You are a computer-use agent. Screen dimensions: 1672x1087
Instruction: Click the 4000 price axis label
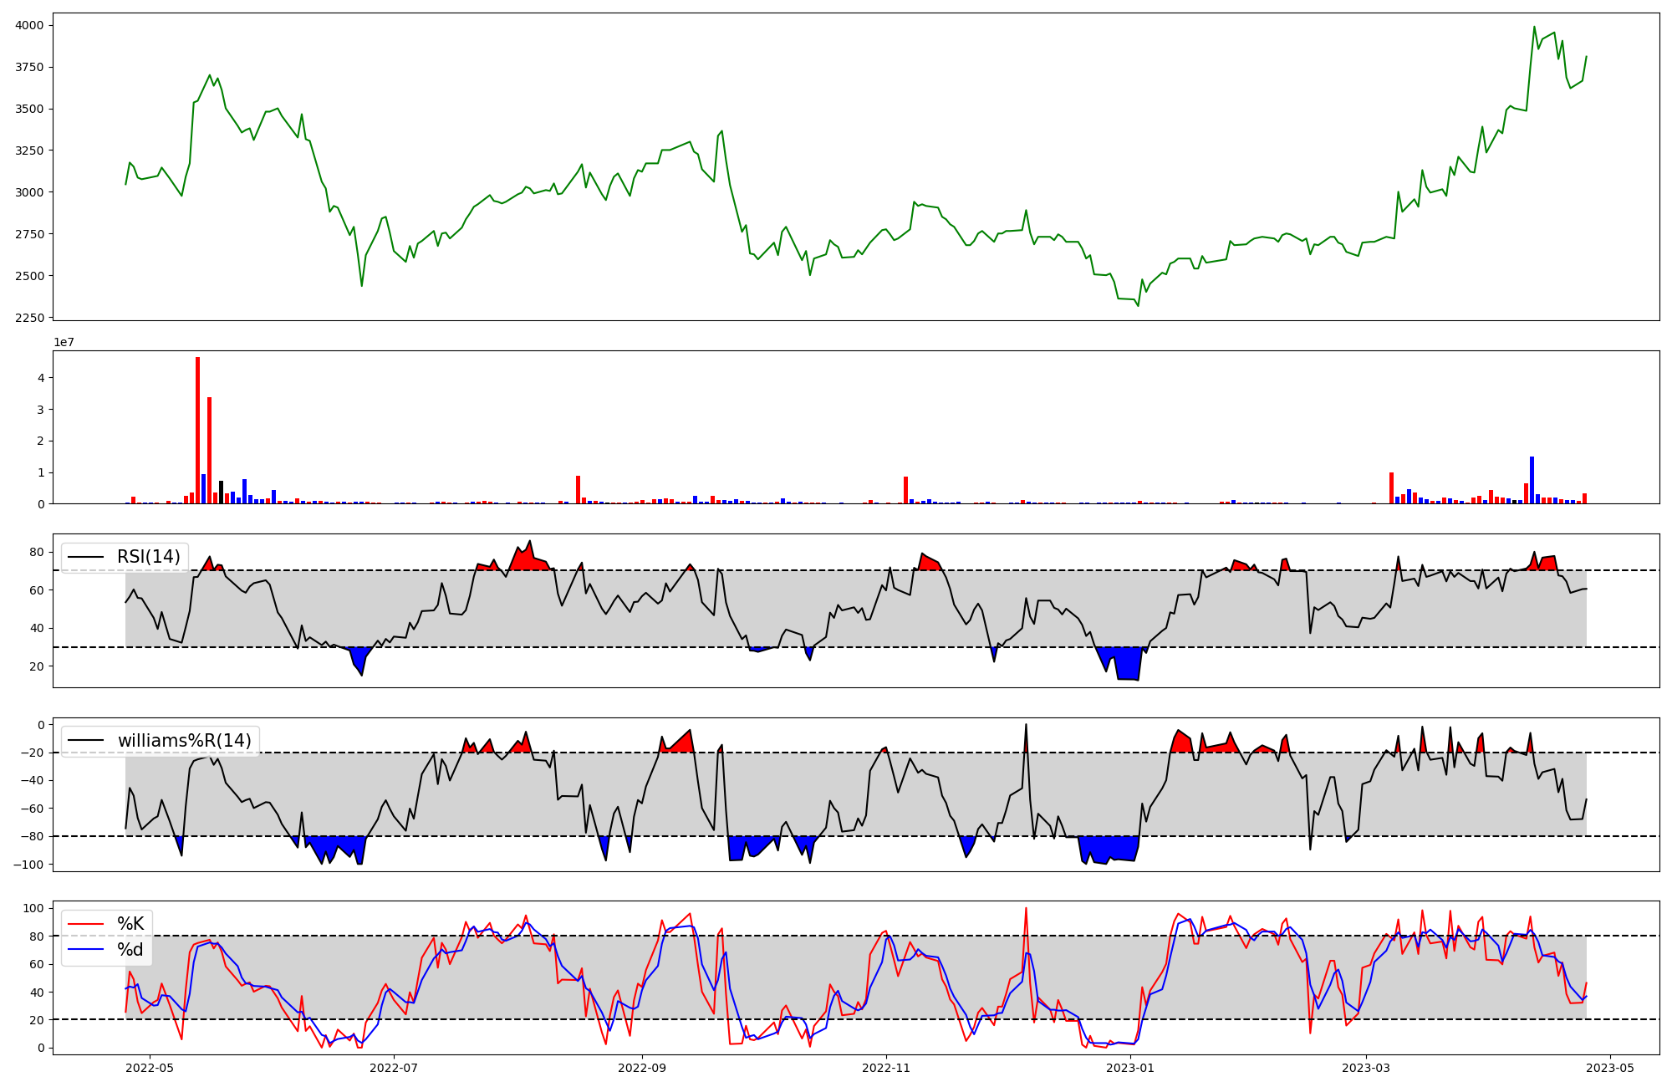click(29, 25)
